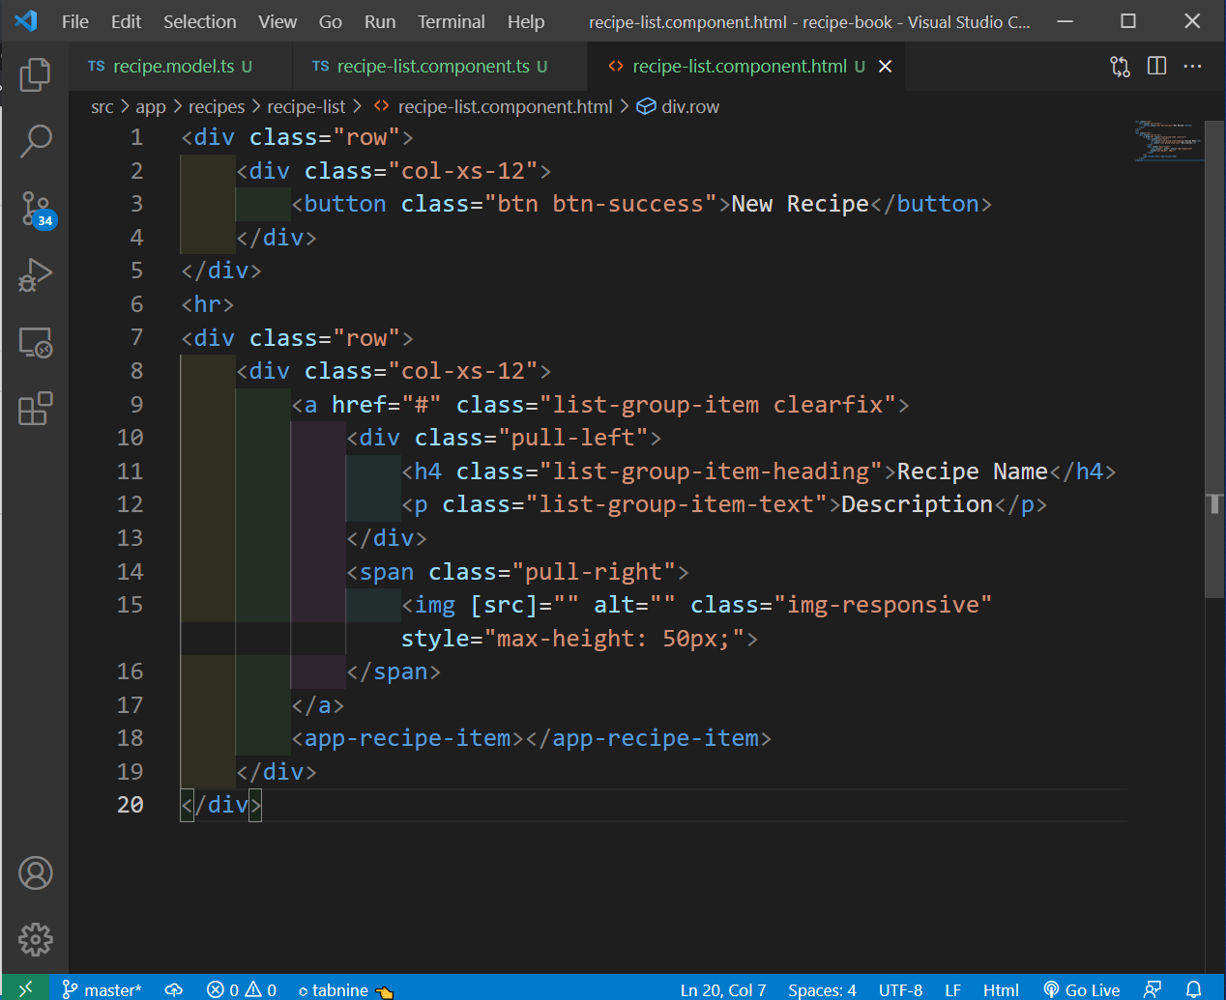Image resolution: width=1226 pixels, height=1000 pixels.
Task: Open the File menu
Action: [74, 21]
